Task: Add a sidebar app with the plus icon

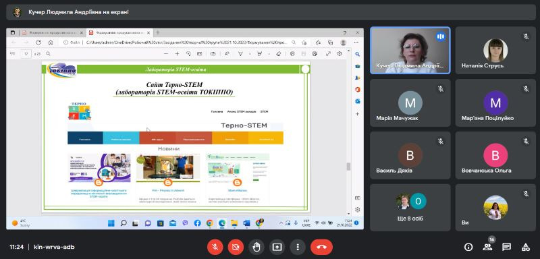Action: tap(358, 113)
